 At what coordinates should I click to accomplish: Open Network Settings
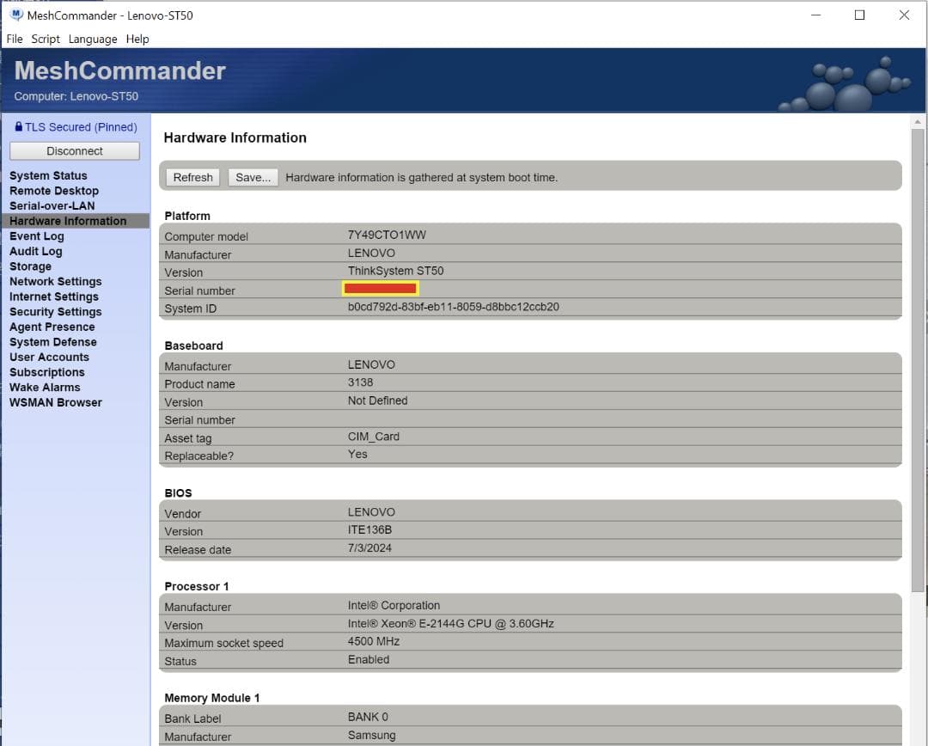(55, 281)
